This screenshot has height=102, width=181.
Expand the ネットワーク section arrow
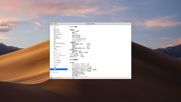click(51, 71)
